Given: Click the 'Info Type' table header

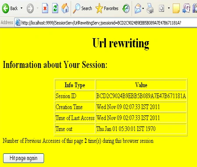Looking at the screenshot, I should 75,85.
